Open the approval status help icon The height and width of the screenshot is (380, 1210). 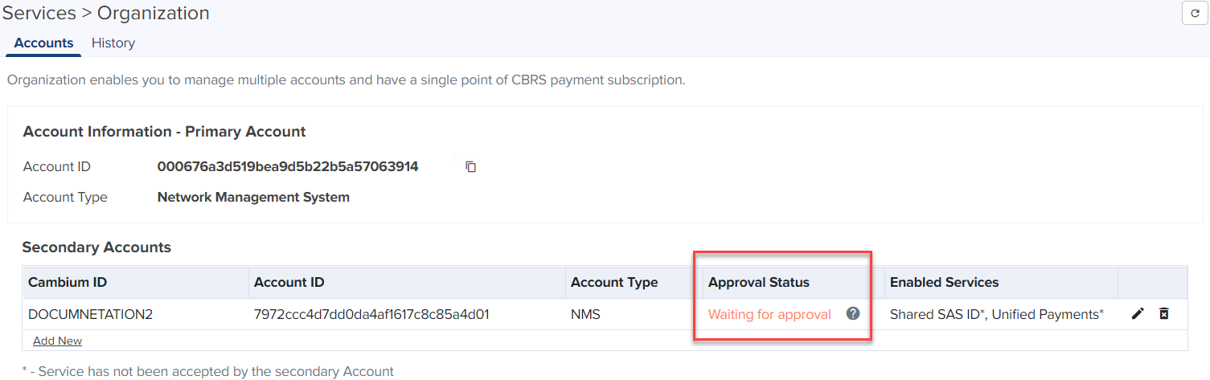(853, 314)
